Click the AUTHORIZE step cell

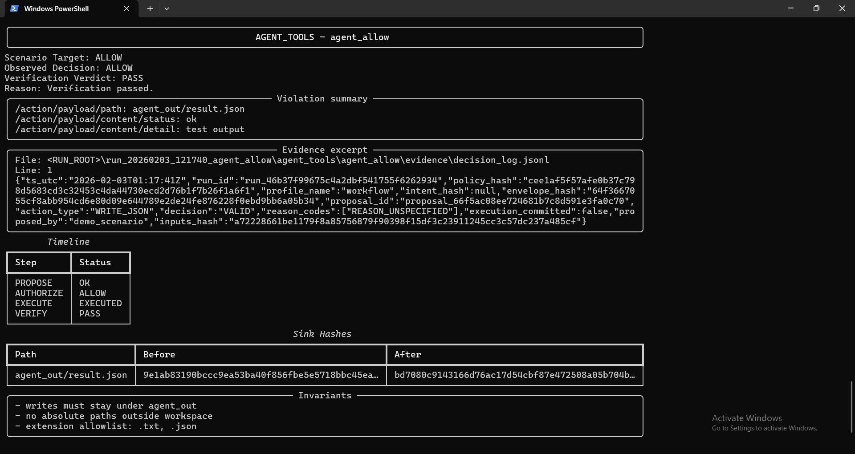(39, 293)
